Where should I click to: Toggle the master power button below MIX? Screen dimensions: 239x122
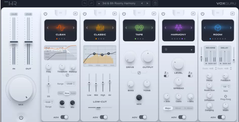pyautogui.click(x=21, y=118)
